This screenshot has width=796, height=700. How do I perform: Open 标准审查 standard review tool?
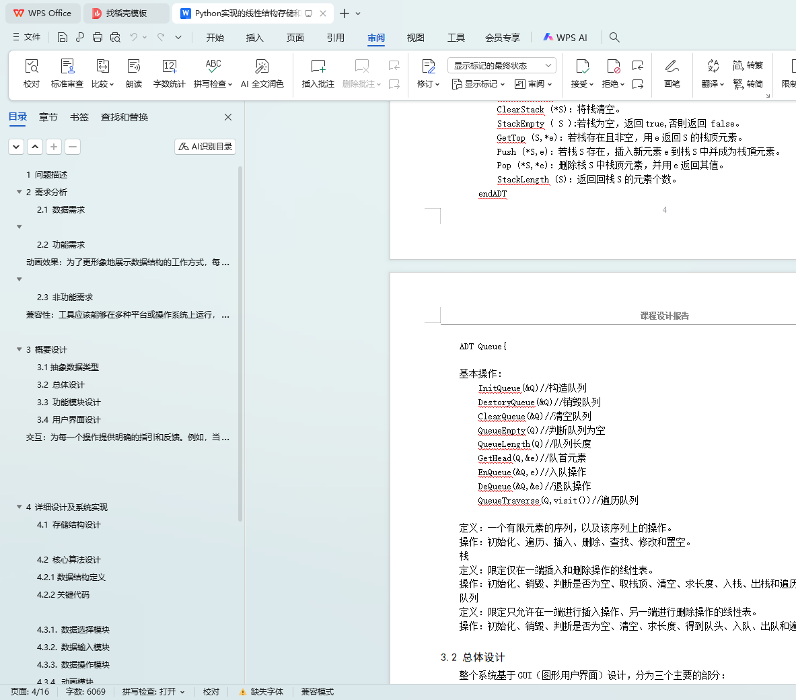(x=67, y=66)
